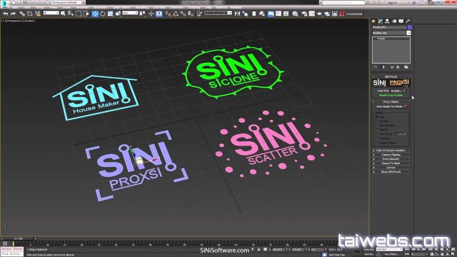This screenshot has height=257, width=457.
Task: Choose the Original Object display radio
Action: 376,142
